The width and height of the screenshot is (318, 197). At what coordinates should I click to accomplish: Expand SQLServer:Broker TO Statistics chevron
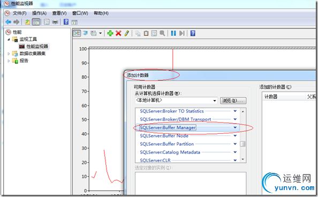(235, 111)
